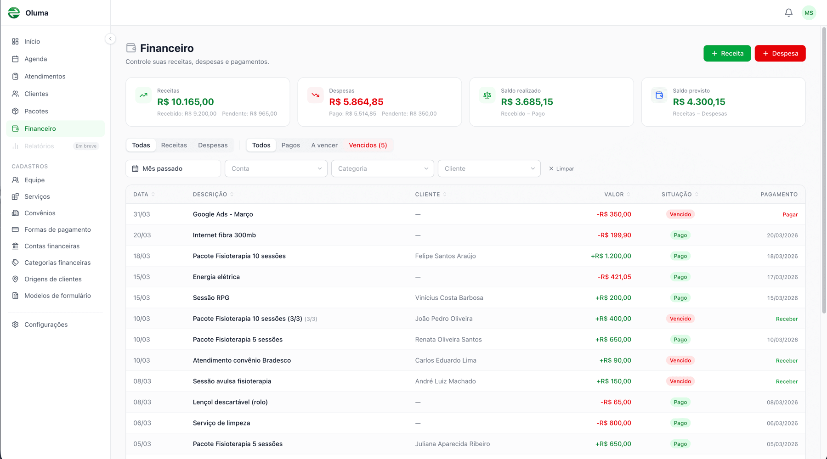Select the Vencidos (5) filter

pos(368,145)
